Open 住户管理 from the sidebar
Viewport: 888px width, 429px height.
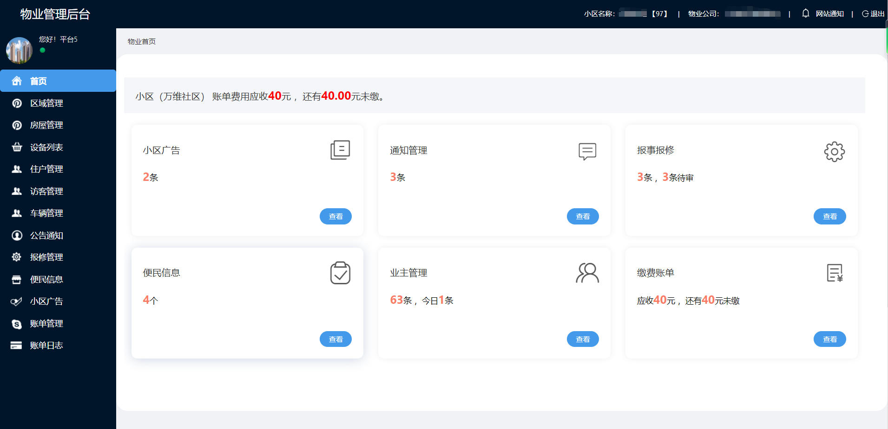(x=46, y=169)
